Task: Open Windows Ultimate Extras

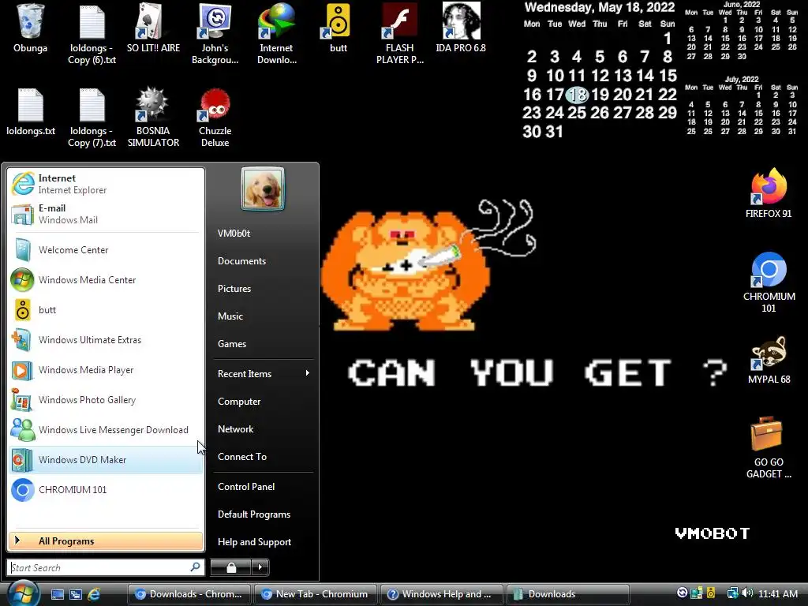Action: (x=106, y=340)
